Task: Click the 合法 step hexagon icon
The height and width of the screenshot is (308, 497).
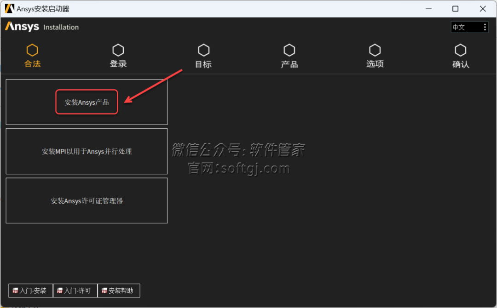Action: [32, 50]
